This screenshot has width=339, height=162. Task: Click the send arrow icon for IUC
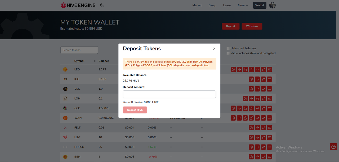pyautogui.click(x=257, y=79)
